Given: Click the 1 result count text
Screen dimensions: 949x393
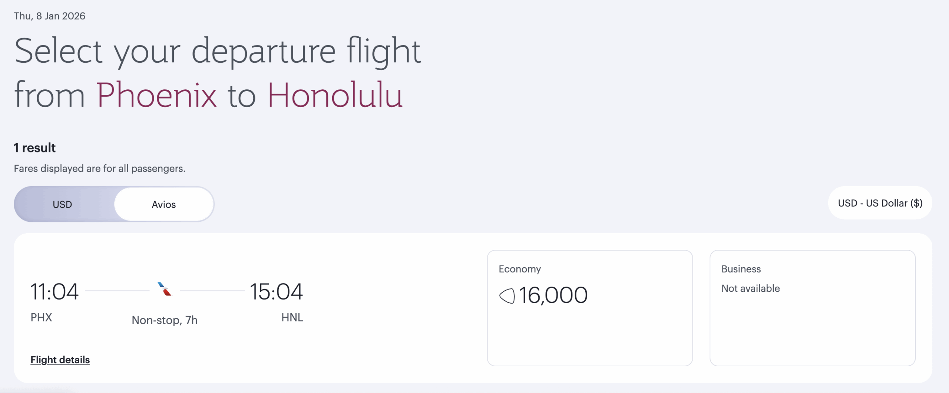Looking at the screenshot, I should (35, 148).
